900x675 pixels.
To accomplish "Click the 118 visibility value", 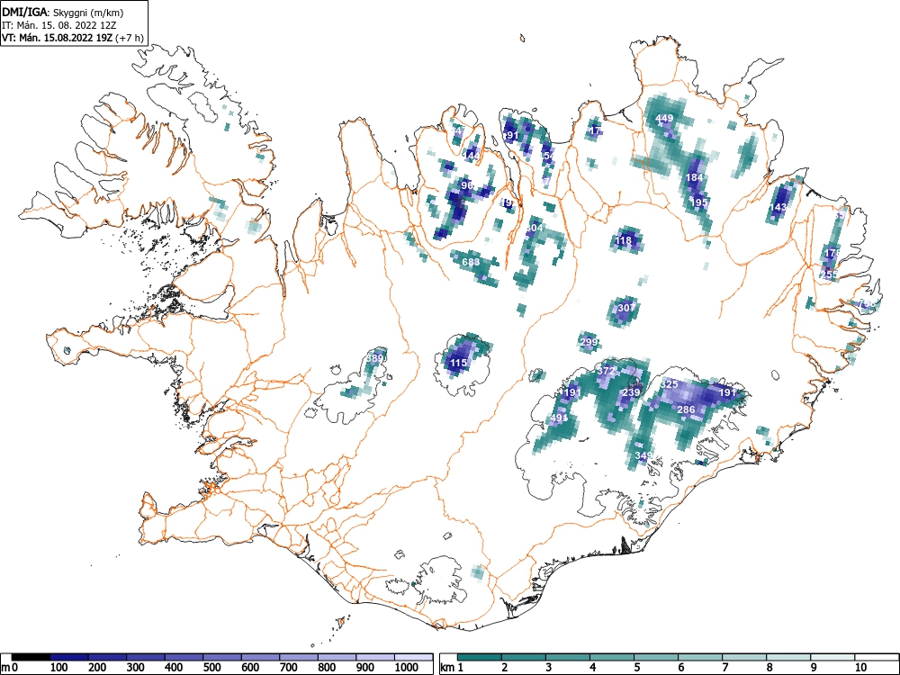I will tap(623, 240).
